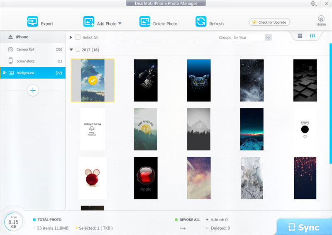Add new album with plus button

point(33,90)
